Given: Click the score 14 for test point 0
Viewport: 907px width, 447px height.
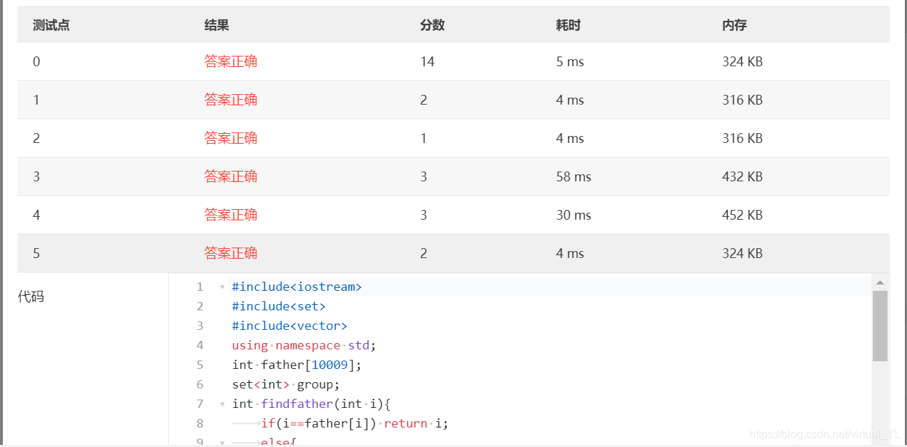Looking at the screenshot, I should pos(428,61).
